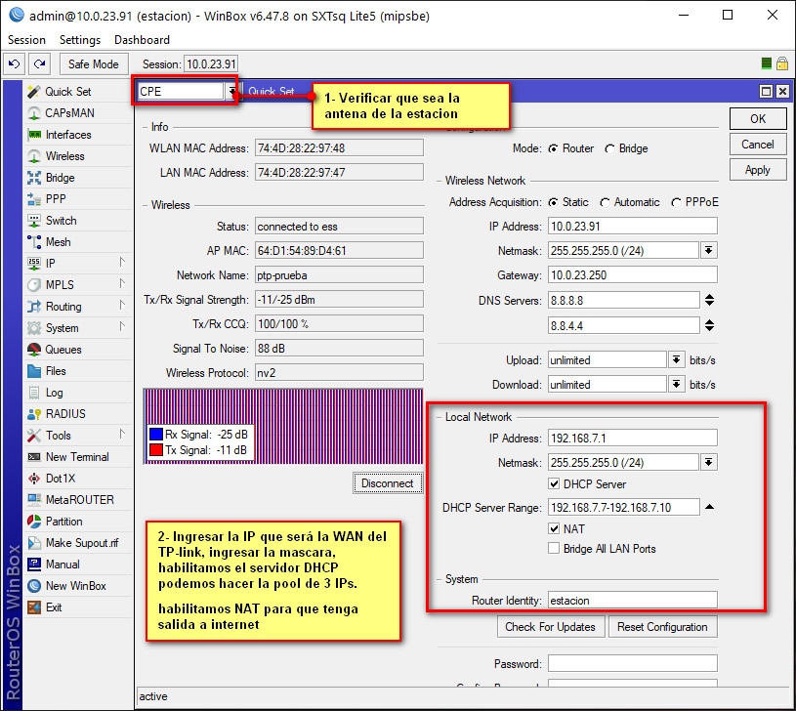Open Interfaces in the sidebar
Screen dimensions: 796x711
tap(67, 135)
